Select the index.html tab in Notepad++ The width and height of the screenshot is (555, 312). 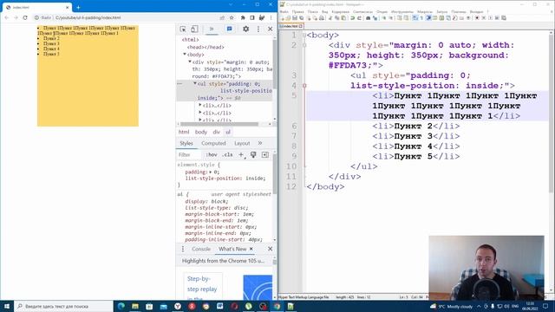click(291, 26)
